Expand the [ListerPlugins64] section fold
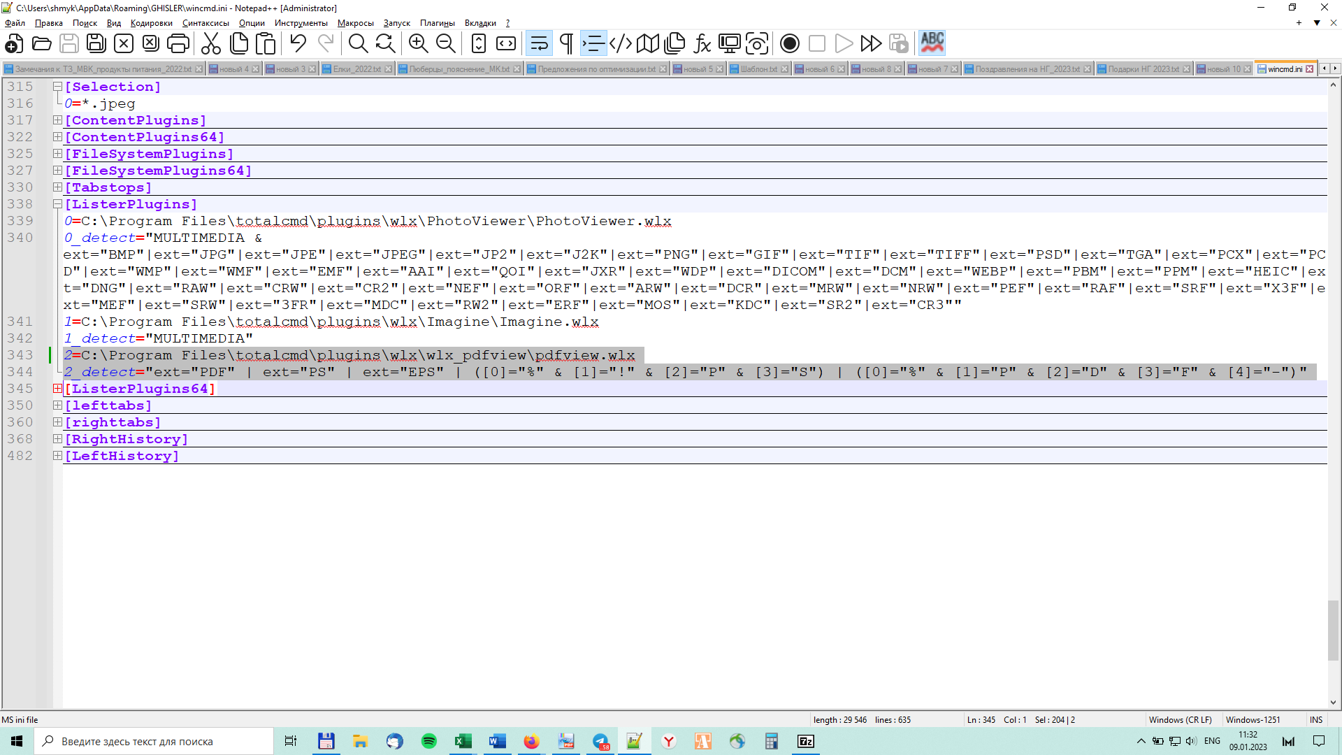This screenshot has height=755, width=1342. [x=57, y=389]
